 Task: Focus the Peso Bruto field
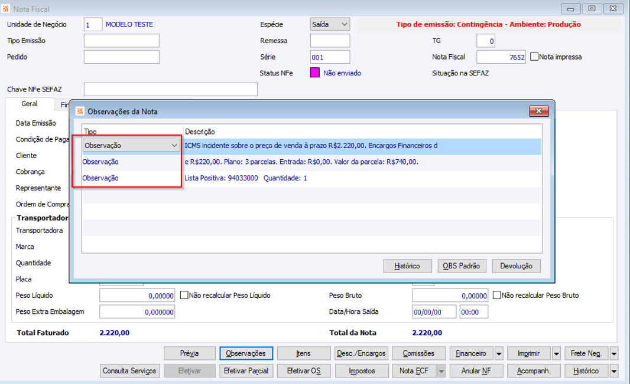(x=450, y=296)
